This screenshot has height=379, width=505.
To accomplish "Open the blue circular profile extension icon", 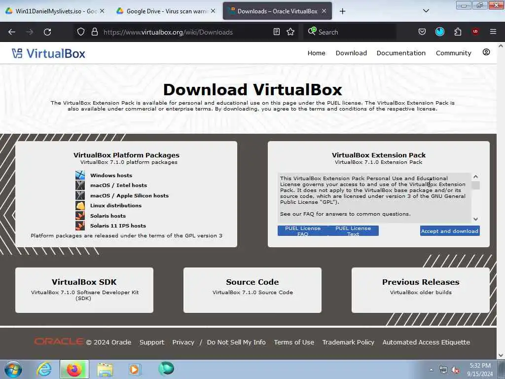I will pyautogui.click(x=439, y=32).
